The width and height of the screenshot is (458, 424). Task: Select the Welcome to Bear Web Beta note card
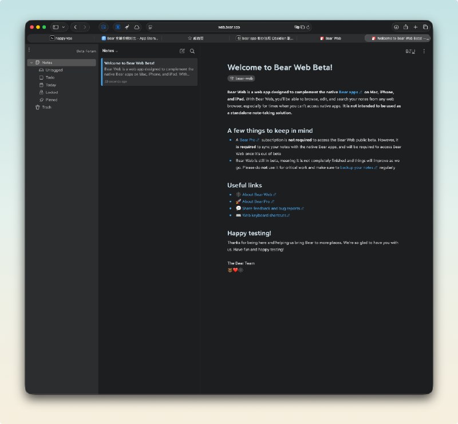149,72
